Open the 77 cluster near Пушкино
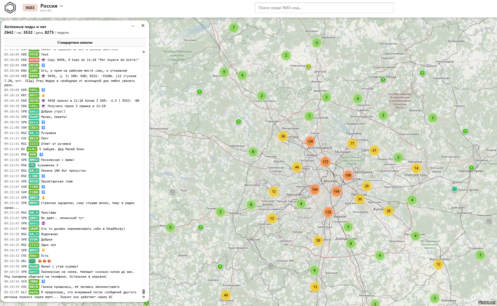497x306 pixels. tap(352, 144)
